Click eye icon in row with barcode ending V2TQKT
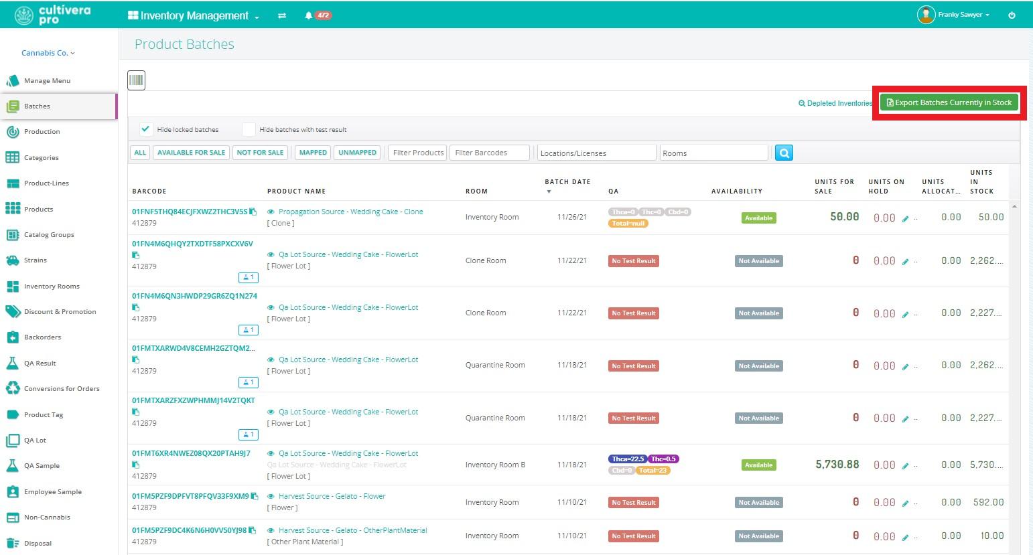The width and height of the screenshot is (1033, 555). coord(271,412)
